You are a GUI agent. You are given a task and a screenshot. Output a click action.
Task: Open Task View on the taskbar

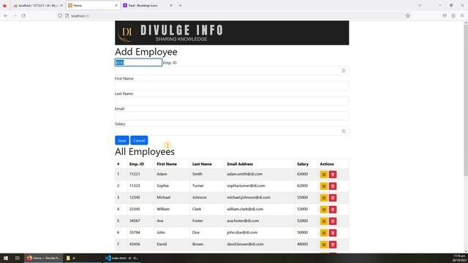(18, 258)
